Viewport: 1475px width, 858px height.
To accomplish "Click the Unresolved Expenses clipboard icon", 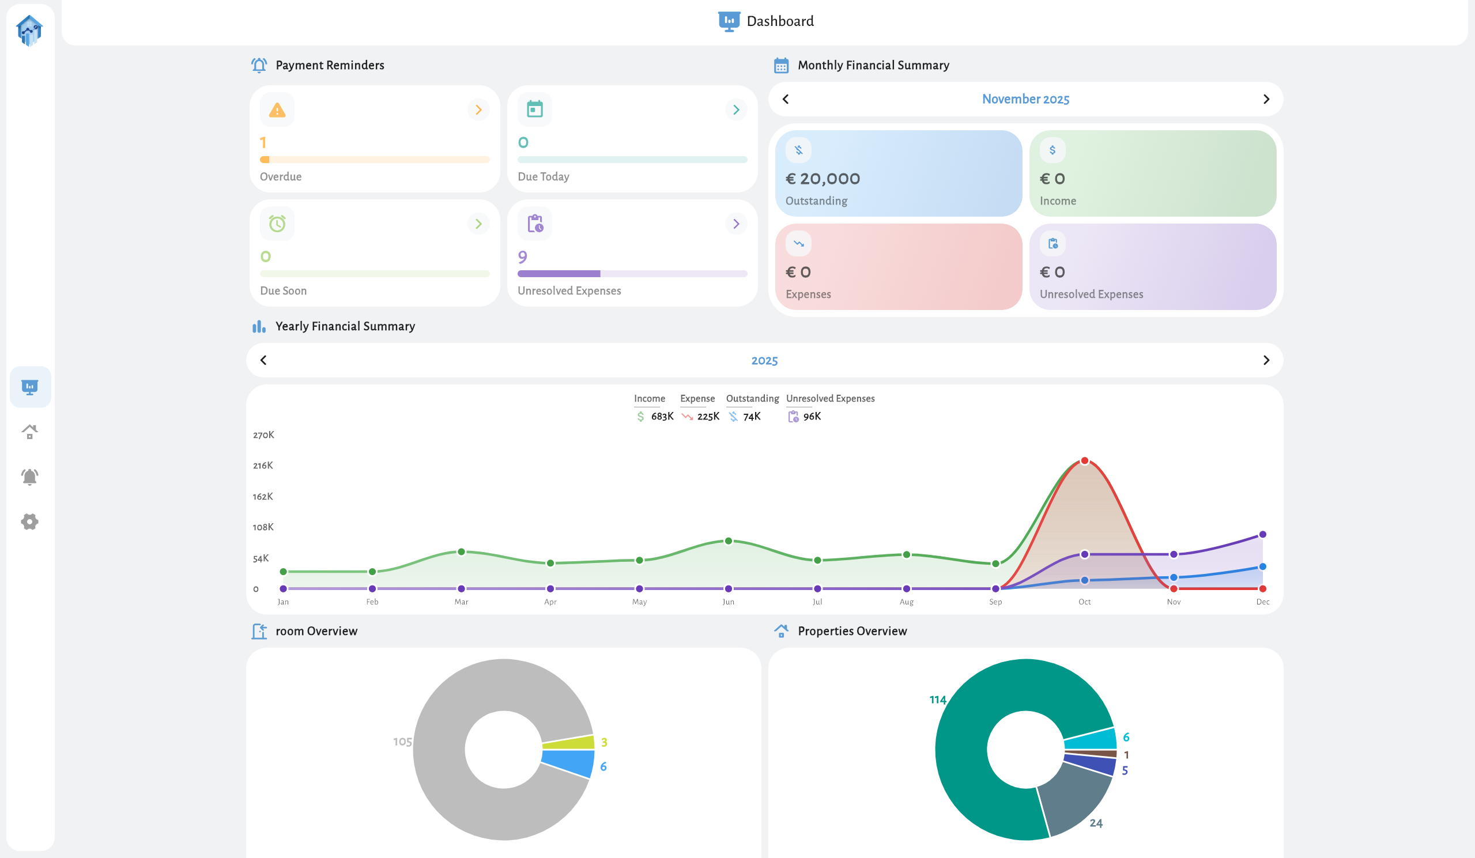I will click(x=534, y=223).
